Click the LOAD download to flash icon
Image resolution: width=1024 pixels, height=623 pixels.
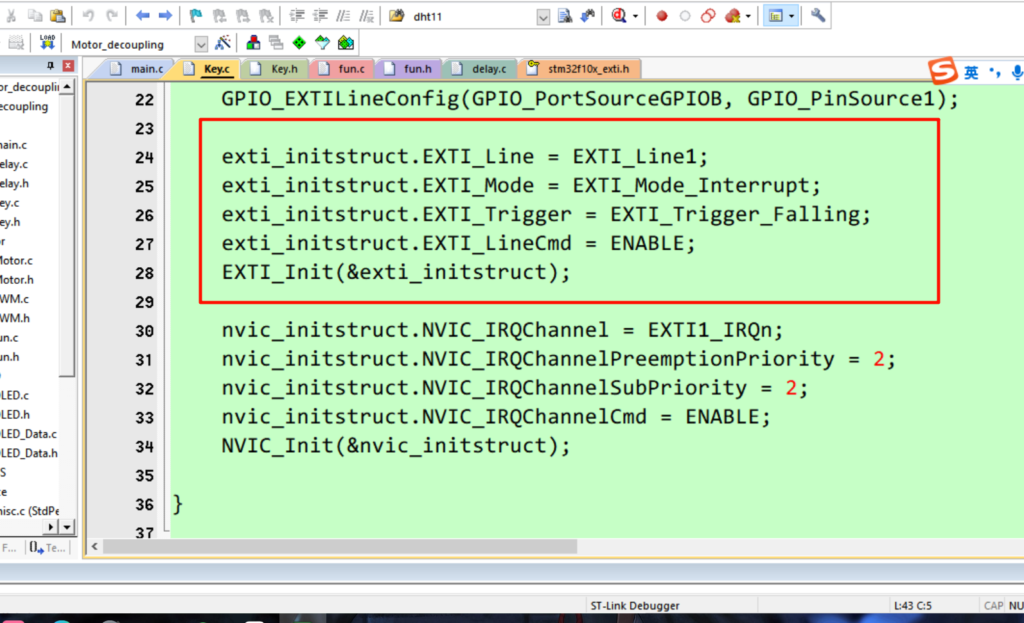click(x=47, y=43)
